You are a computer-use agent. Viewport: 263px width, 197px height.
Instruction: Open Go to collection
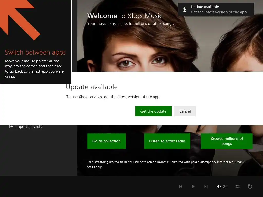[107, 141]
